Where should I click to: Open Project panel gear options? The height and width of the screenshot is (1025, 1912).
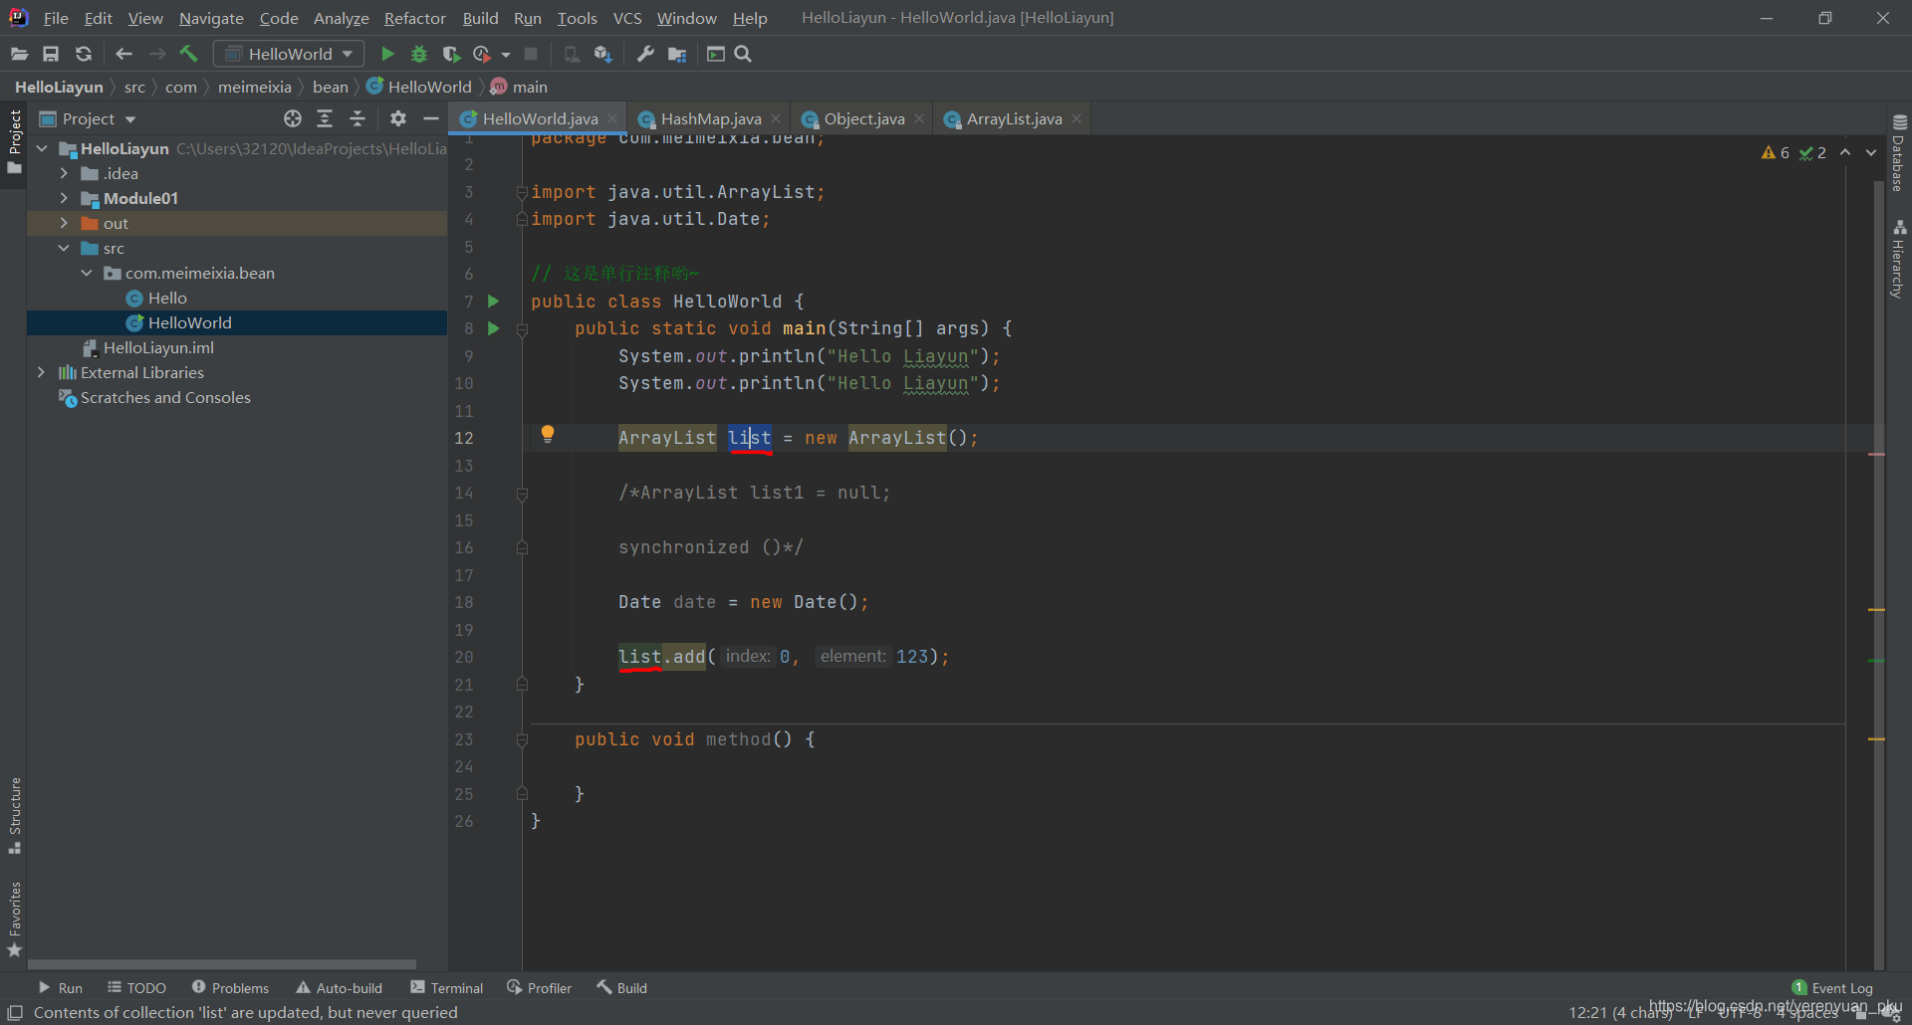point(397,118)
